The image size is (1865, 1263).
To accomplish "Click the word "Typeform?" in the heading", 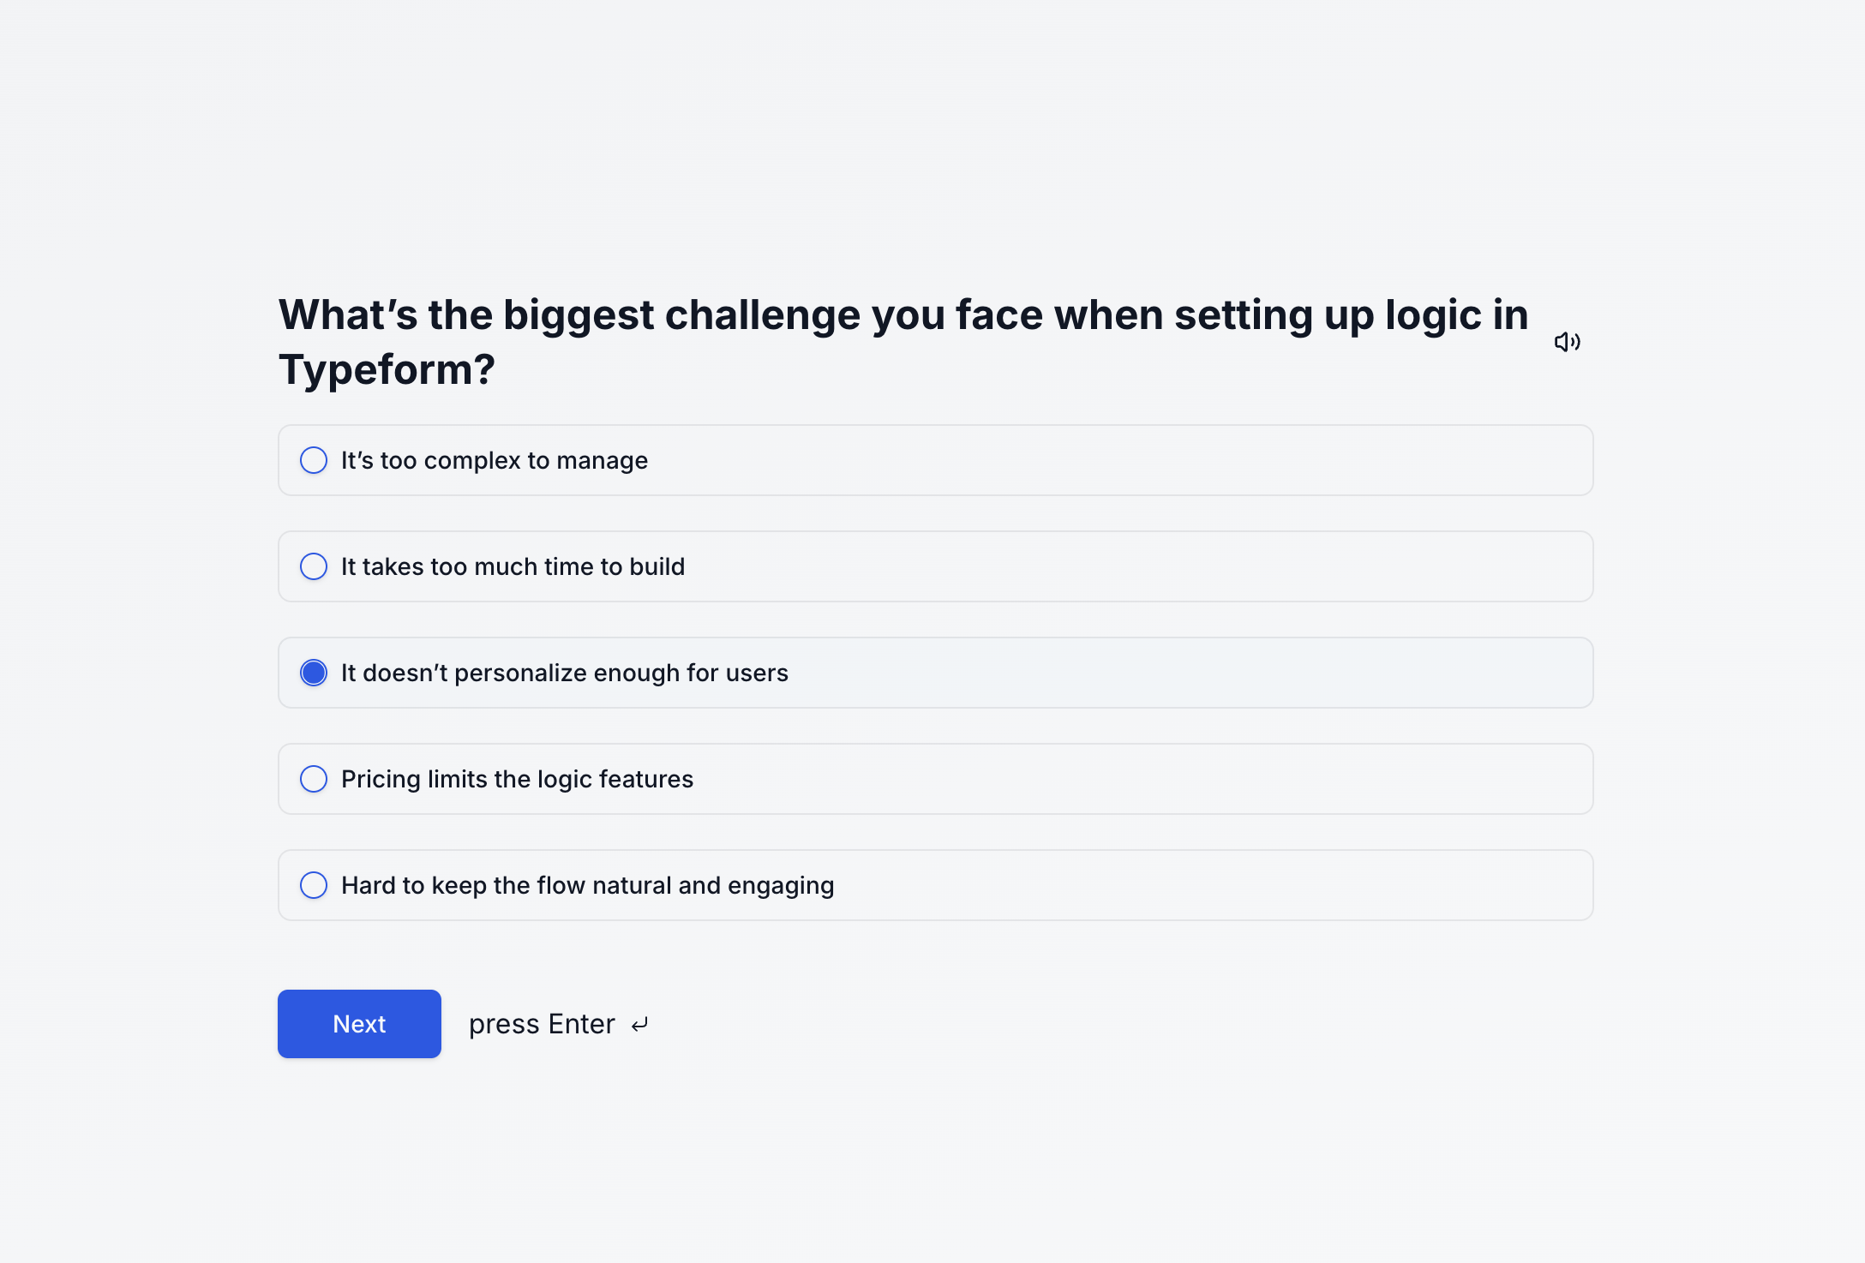I will [387, 370].
